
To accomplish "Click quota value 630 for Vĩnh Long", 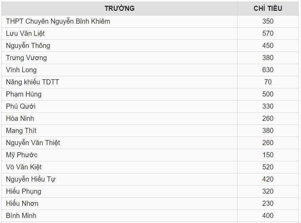I will [x=268, y=70].
